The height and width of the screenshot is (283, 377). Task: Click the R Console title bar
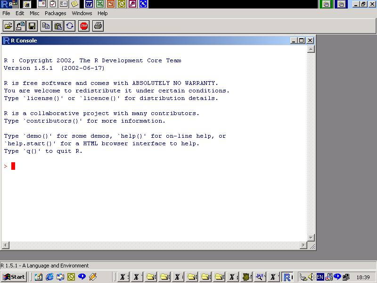[x=158, y=41]
